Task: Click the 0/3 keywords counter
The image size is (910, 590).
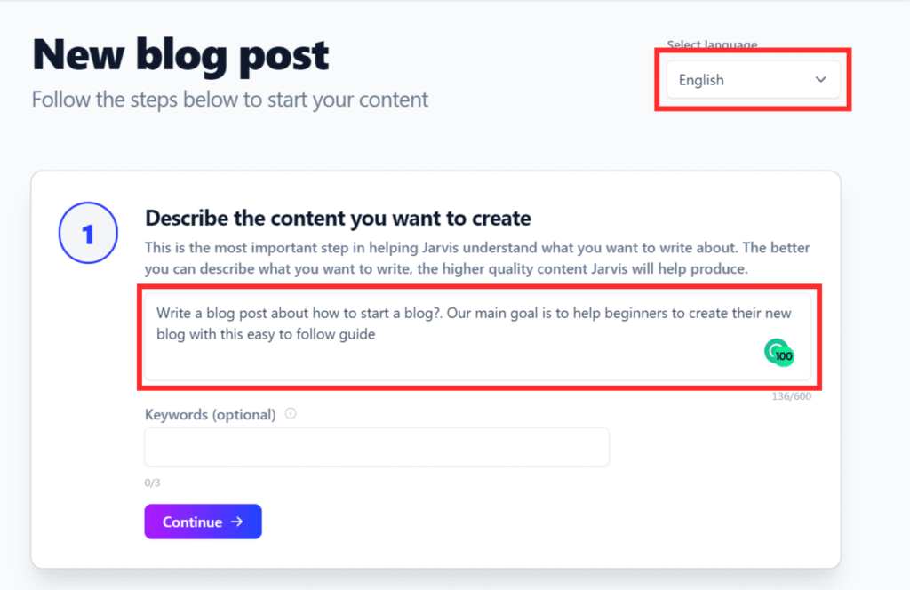Action: point(152,482)
